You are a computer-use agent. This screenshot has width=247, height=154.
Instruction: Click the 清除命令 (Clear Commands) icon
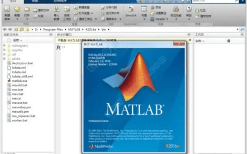pyautogui.click(x=103, y=19)
